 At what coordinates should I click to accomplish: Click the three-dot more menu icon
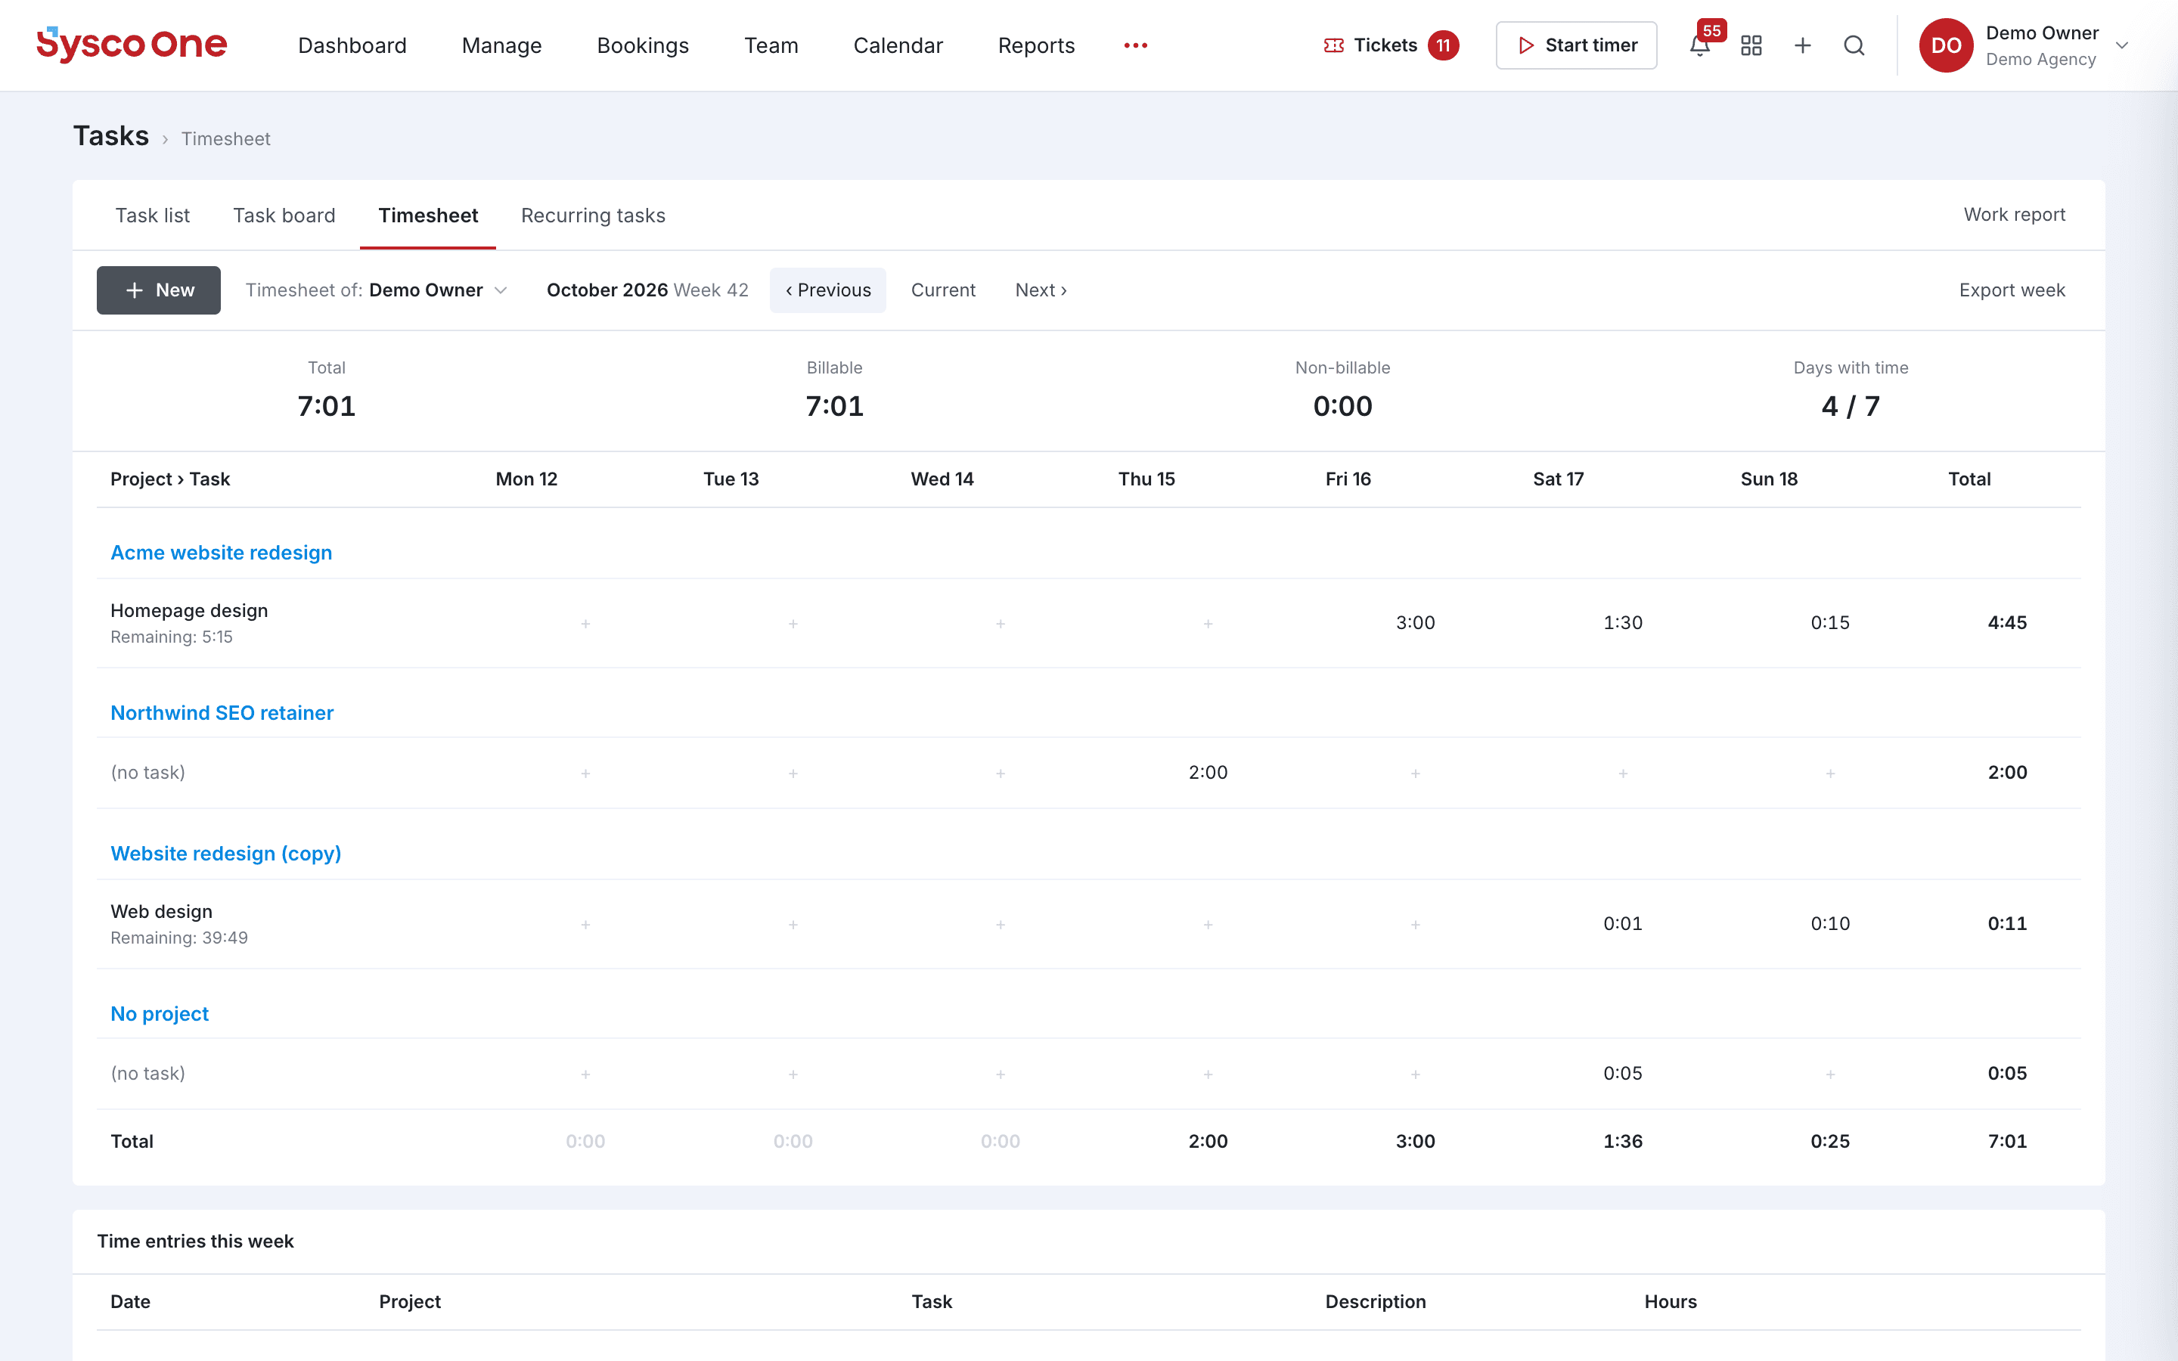click(x=1136, y=45)
